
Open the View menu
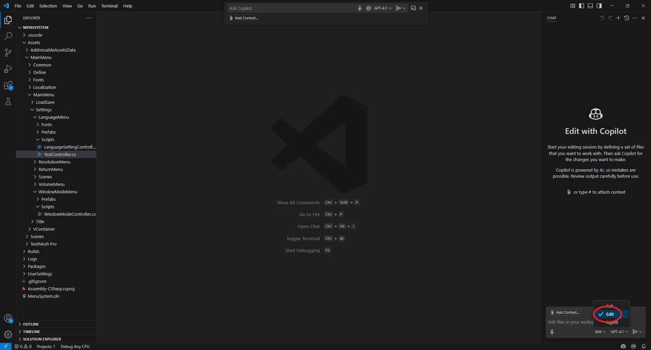pyautogui.click(x=67, y=6)
